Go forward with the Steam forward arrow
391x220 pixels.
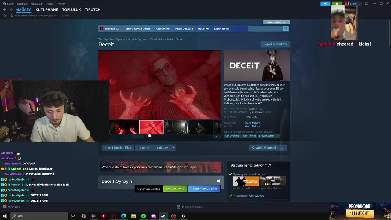11,10
